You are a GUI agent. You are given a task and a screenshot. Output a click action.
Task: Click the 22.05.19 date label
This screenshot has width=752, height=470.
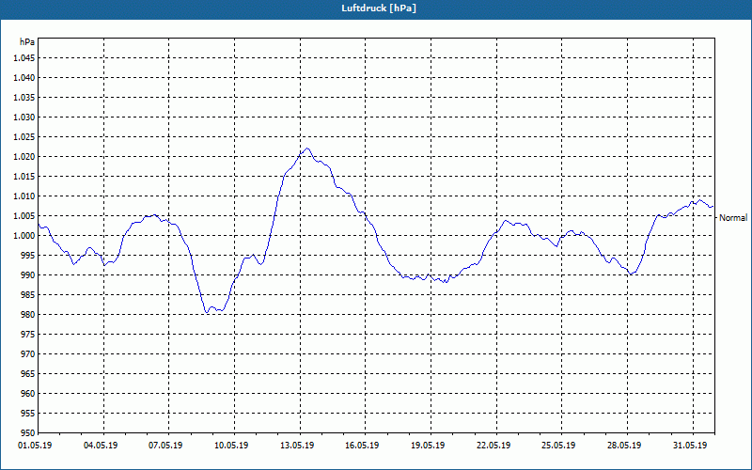click(493, 446)
